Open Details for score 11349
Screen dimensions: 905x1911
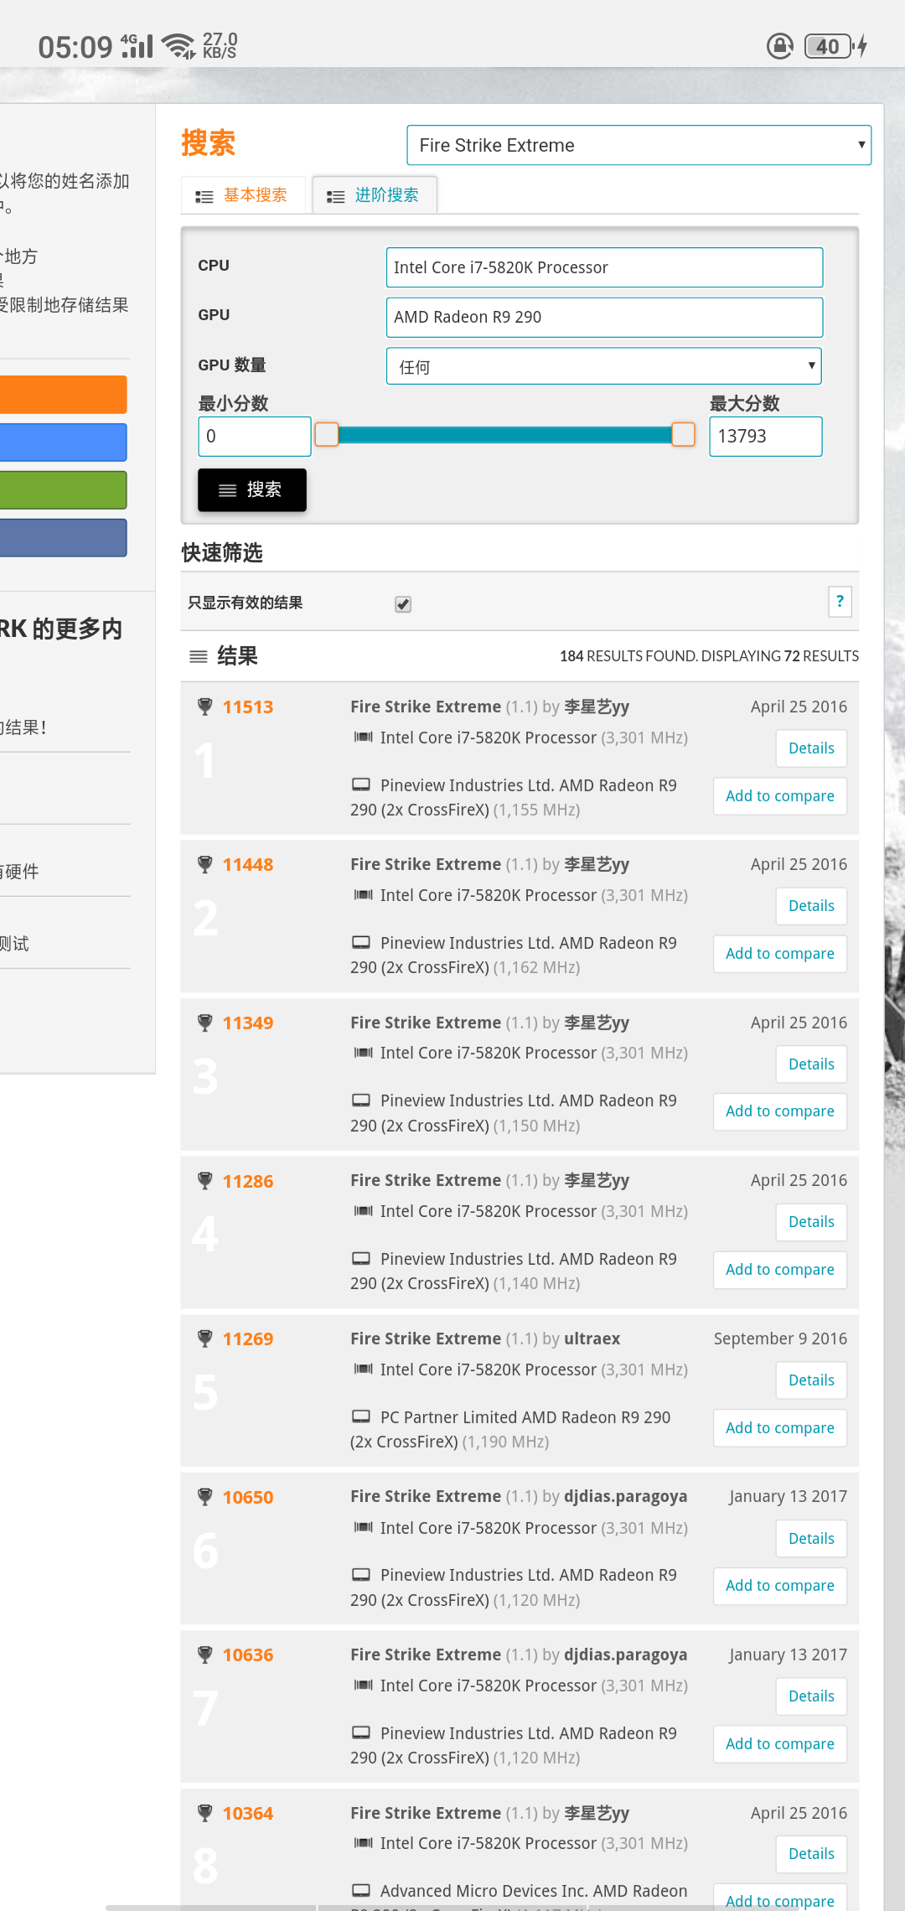point(811,1064)
